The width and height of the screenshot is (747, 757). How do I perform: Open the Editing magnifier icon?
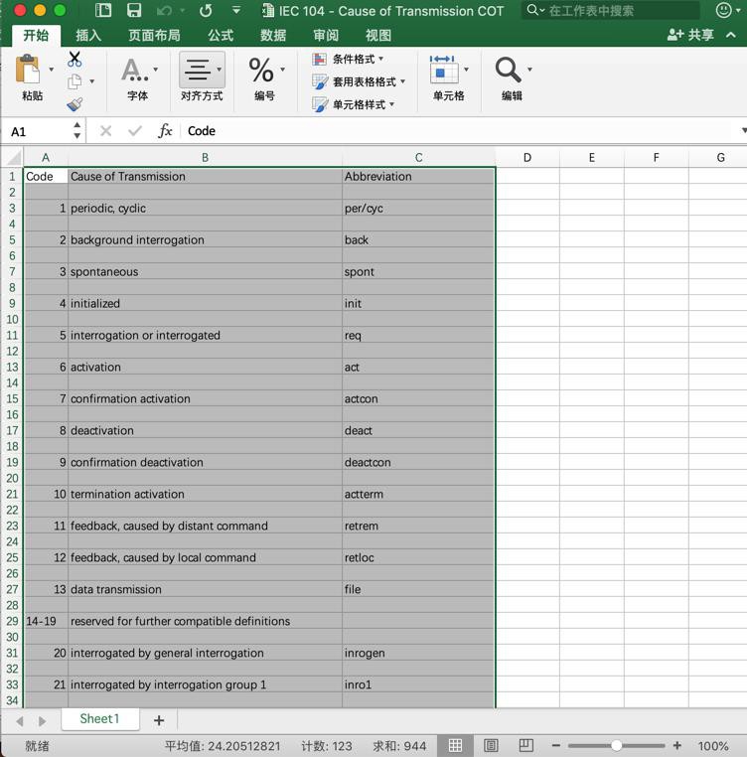click(508, 70)
